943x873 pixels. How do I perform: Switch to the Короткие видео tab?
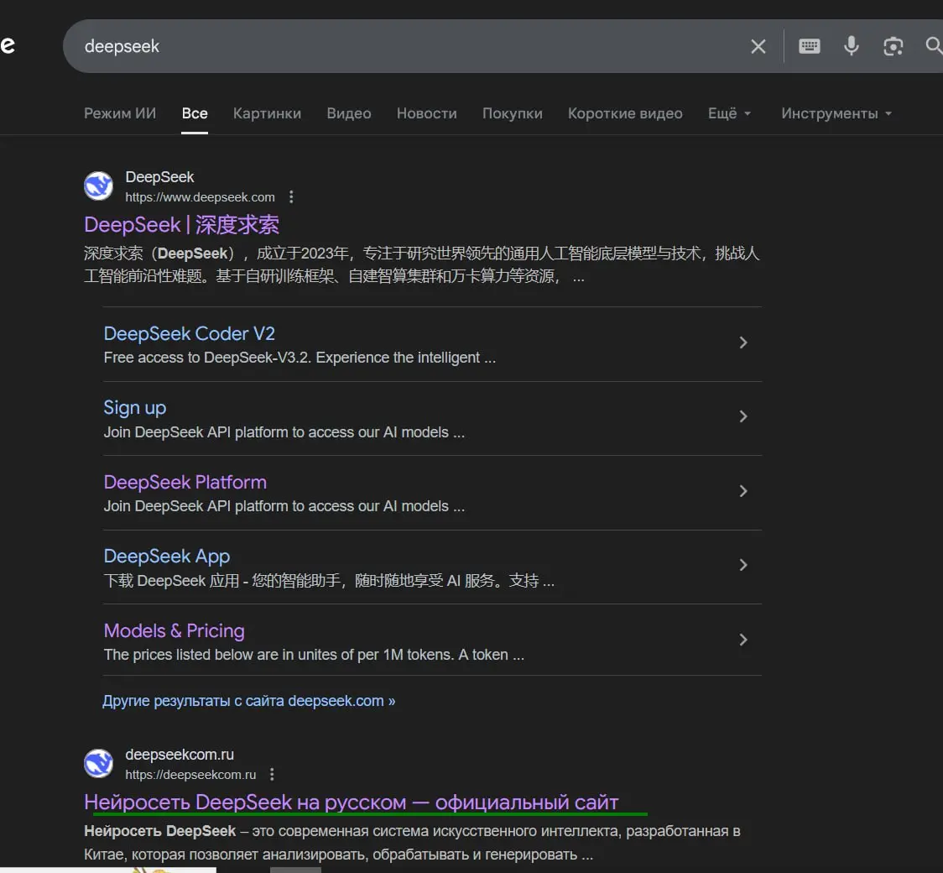[x=625, y=113]
